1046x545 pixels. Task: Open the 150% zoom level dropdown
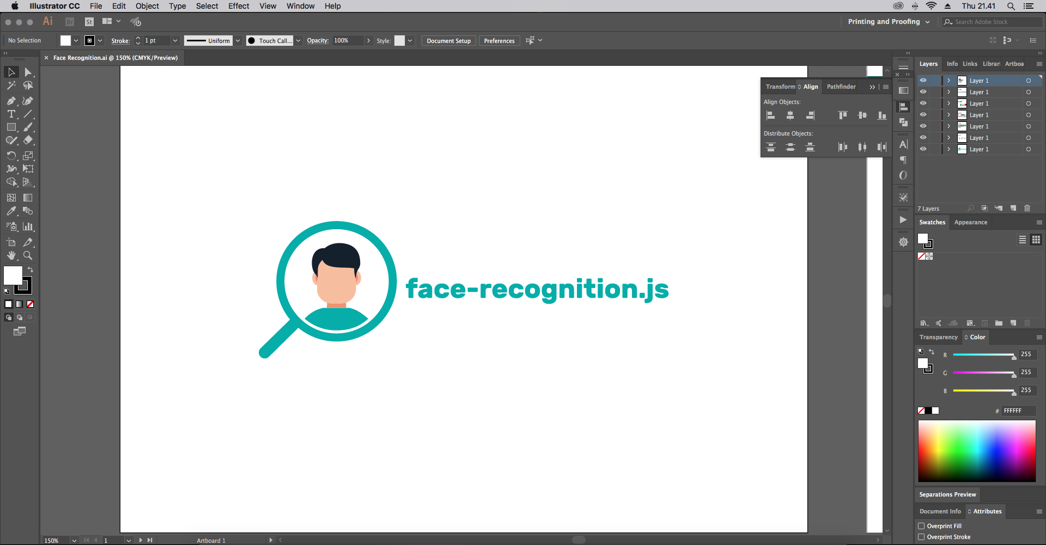pos(74,541)
